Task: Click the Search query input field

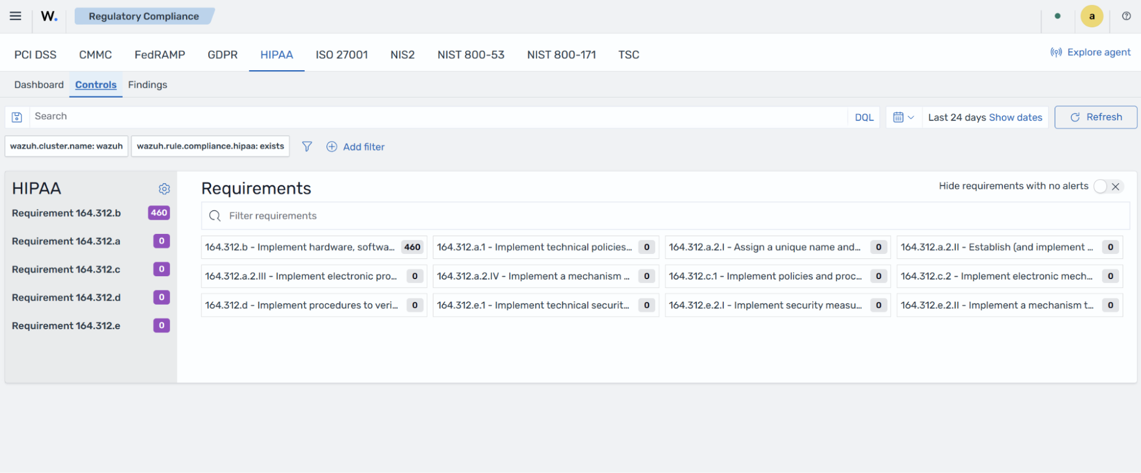Action: 438,117
